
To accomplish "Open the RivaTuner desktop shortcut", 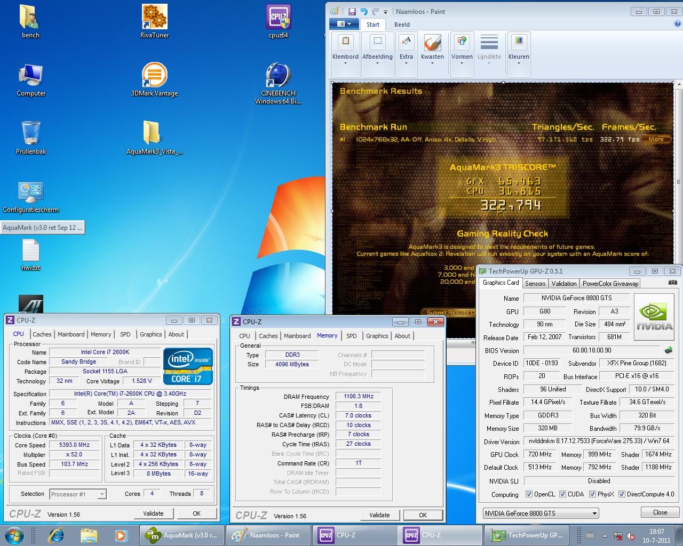I will click(x=154, y=21).
